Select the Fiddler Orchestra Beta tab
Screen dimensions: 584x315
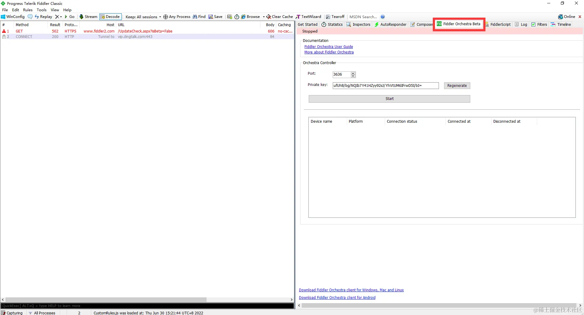click(x=459, y=24)
